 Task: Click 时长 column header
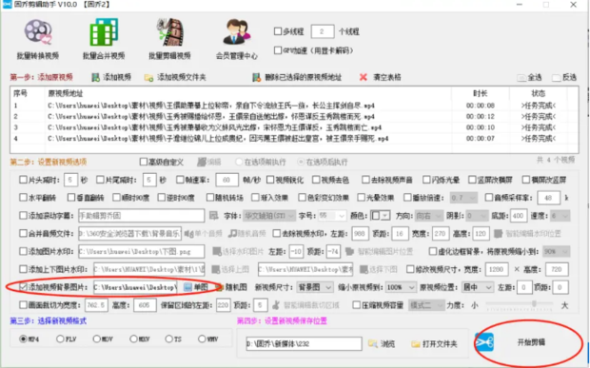tap(481, 93)
